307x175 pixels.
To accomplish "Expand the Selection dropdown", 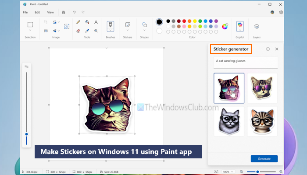I will coord(30,31).
